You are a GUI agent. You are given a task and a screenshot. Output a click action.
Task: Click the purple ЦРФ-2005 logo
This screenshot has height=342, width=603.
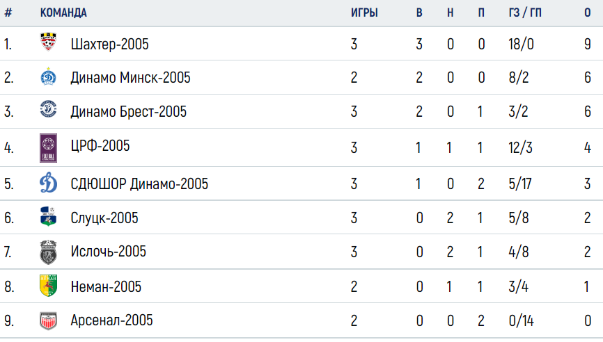[49, 148]
